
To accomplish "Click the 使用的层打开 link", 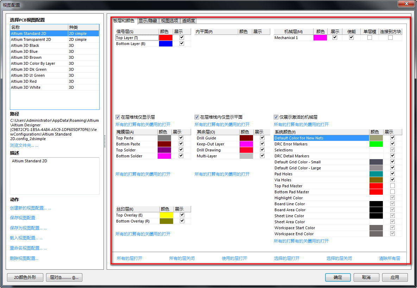I will tap(234, 258).
